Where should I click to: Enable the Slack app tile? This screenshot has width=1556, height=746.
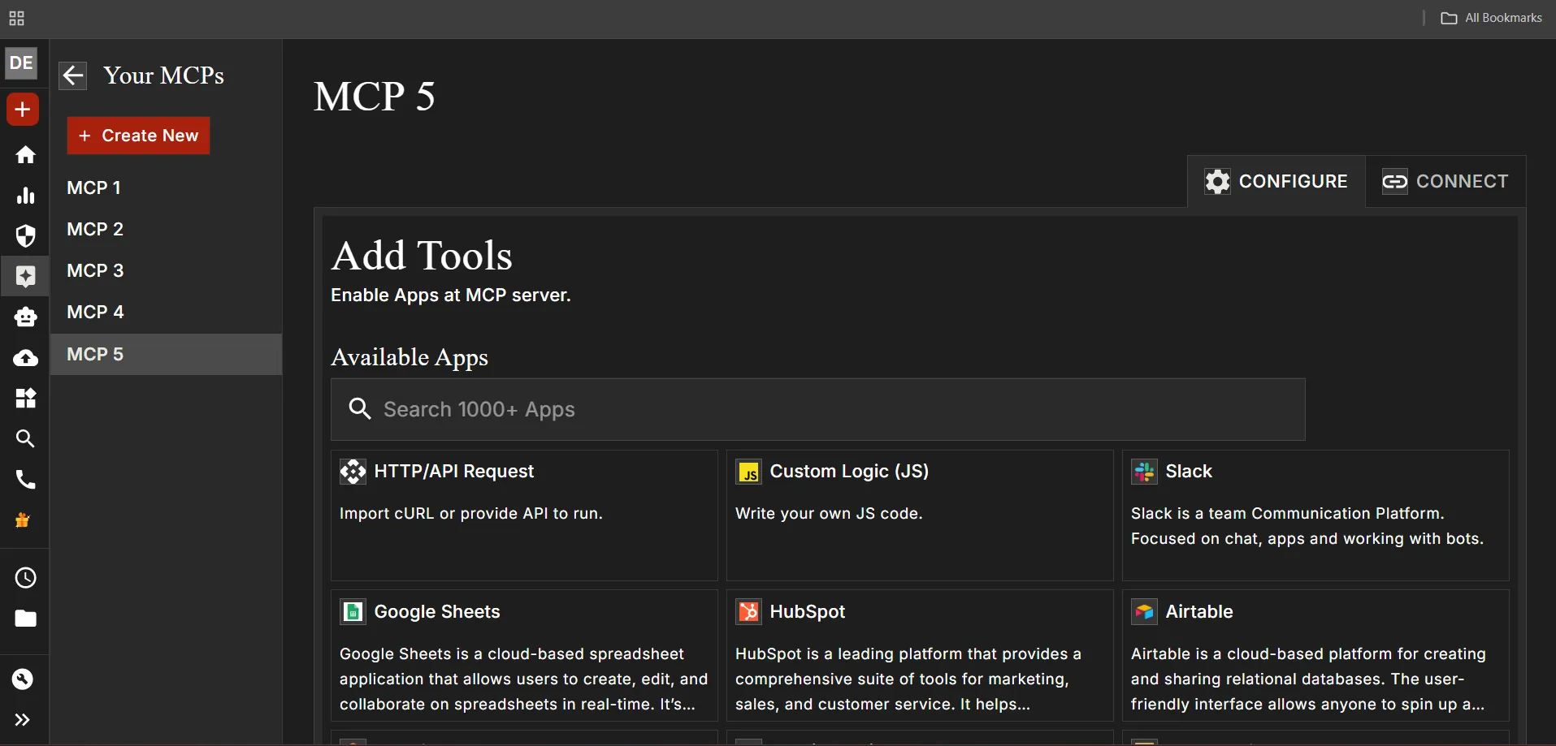[x=1312, y=516]
